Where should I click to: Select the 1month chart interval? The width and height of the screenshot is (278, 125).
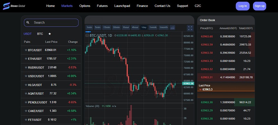(x=163, y=27)
